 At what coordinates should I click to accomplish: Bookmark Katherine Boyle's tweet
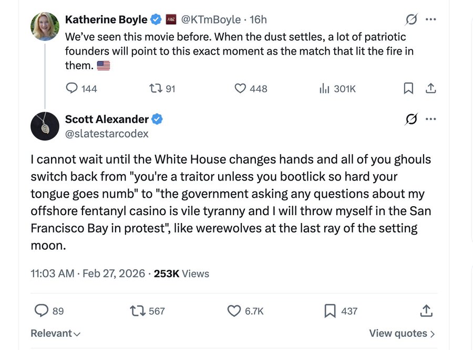[408, 89]
